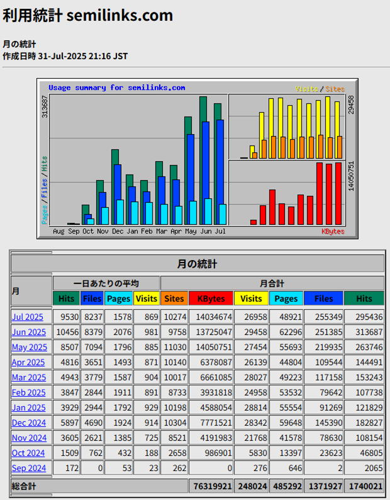Open the Jan 2025 monthly report link

coord(28,407)
